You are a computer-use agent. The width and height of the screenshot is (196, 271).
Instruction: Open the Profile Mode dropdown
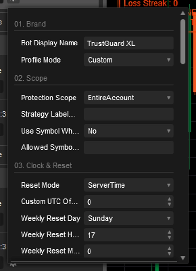pos(128,60)
